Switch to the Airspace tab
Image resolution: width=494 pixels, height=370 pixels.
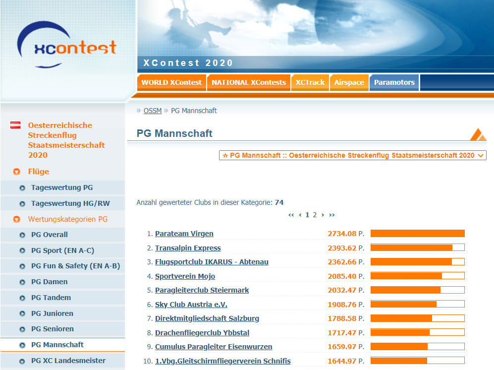point(349,83)
